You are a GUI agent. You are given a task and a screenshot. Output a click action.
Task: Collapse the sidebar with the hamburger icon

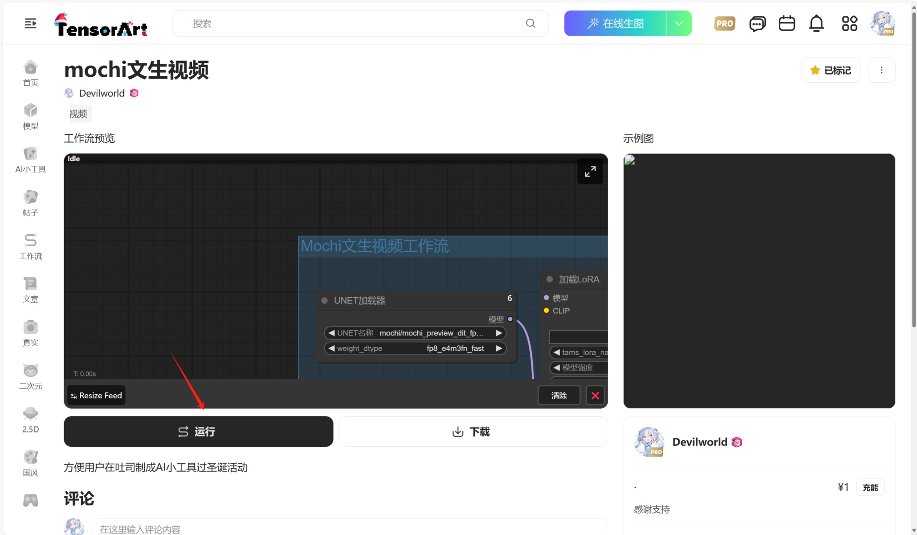[31, 23]
